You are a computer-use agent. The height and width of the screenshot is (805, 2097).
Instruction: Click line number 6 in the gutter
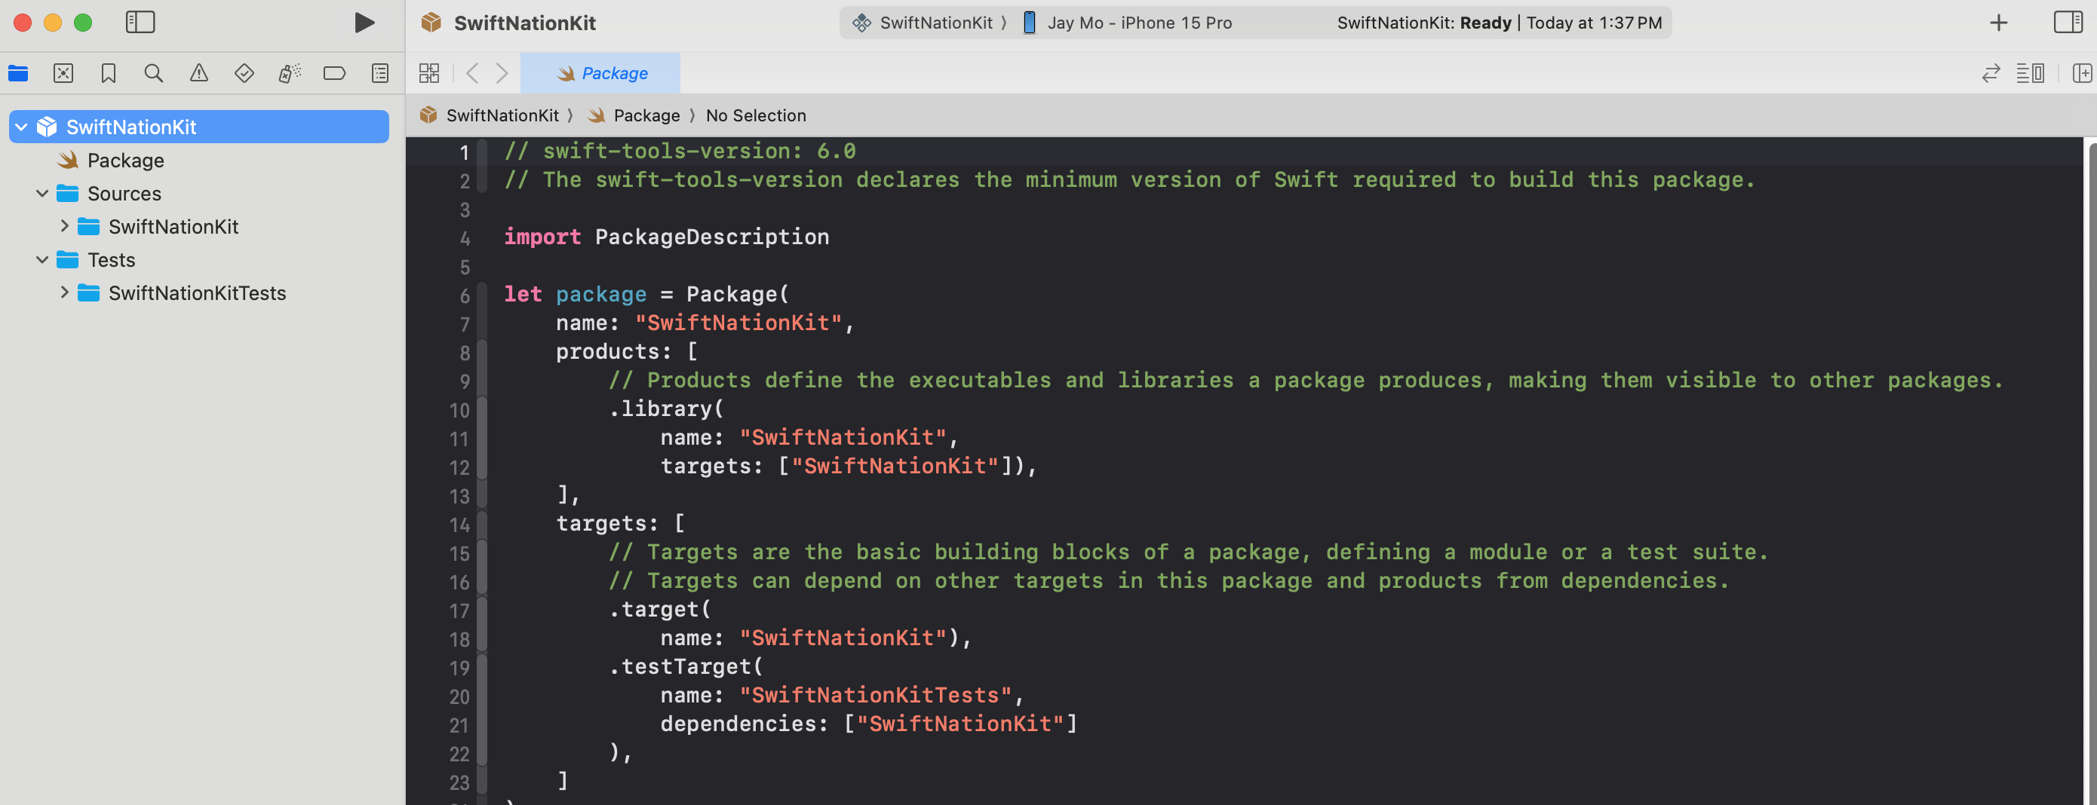point(465,295)
